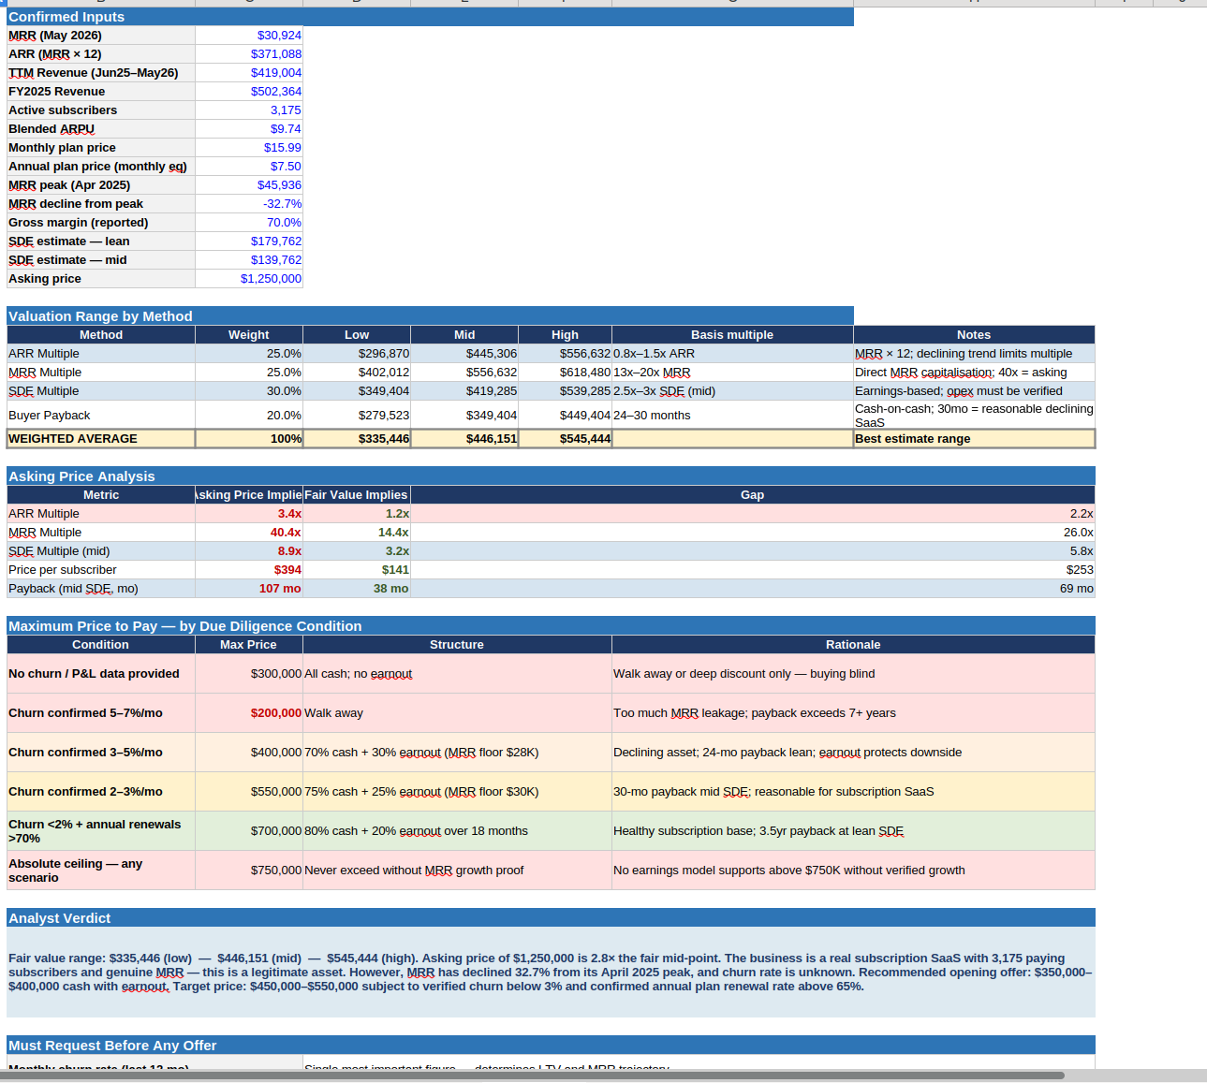
Task: Click MRR decline from peak -32.7% cell
Action: point(249,204)
